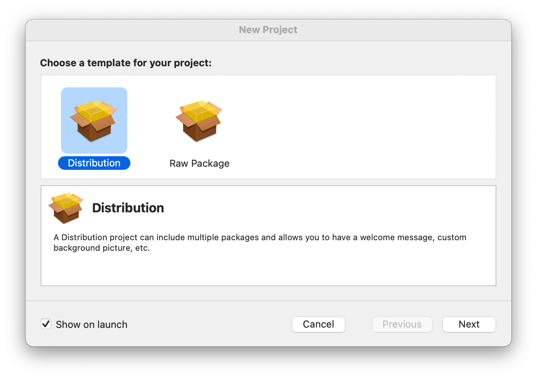Click the greyed-out Previous button
Image resolution: width=537 pixels, height=378 pixels.
(x=402, y=324)
